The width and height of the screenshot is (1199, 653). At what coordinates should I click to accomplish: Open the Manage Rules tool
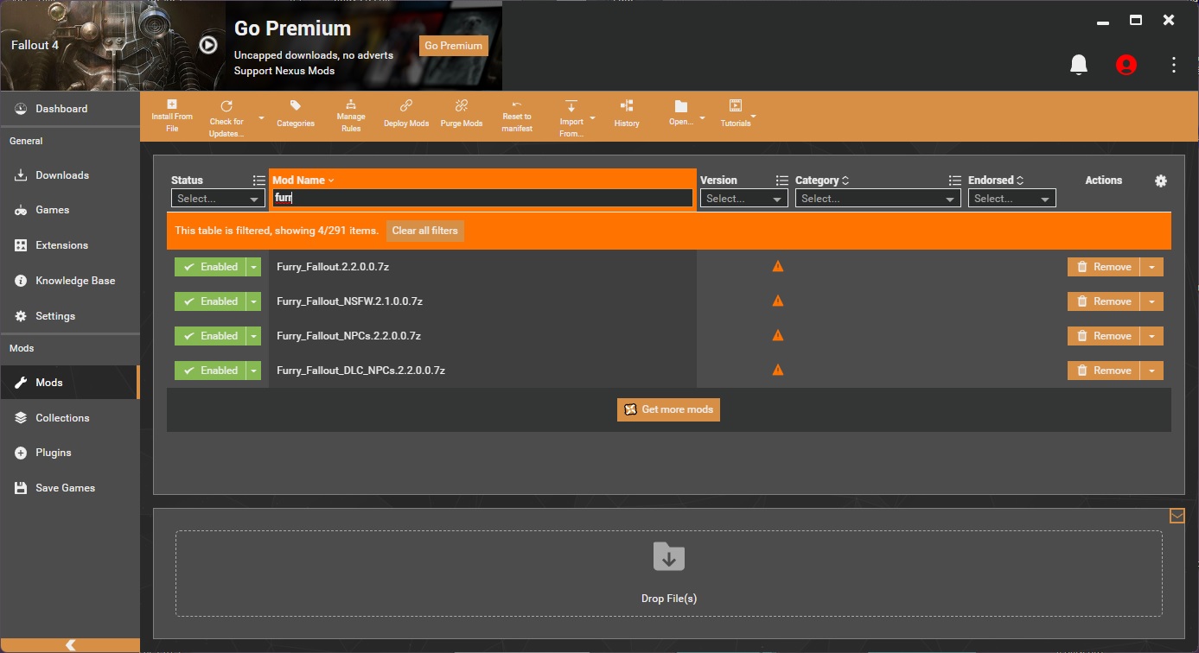pos(351,105)
